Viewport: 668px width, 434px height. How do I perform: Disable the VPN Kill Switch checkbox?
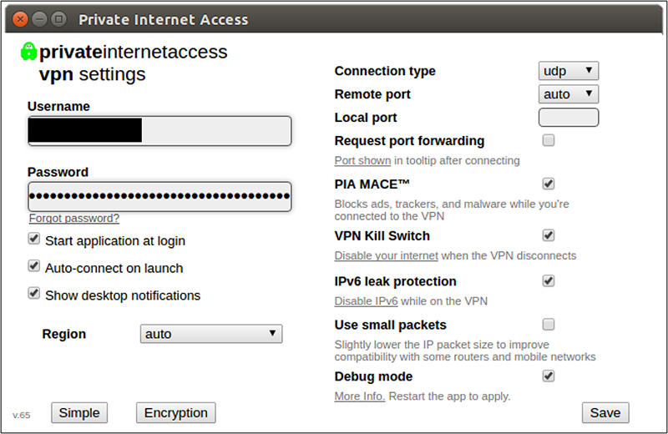[x=549, y=235]
